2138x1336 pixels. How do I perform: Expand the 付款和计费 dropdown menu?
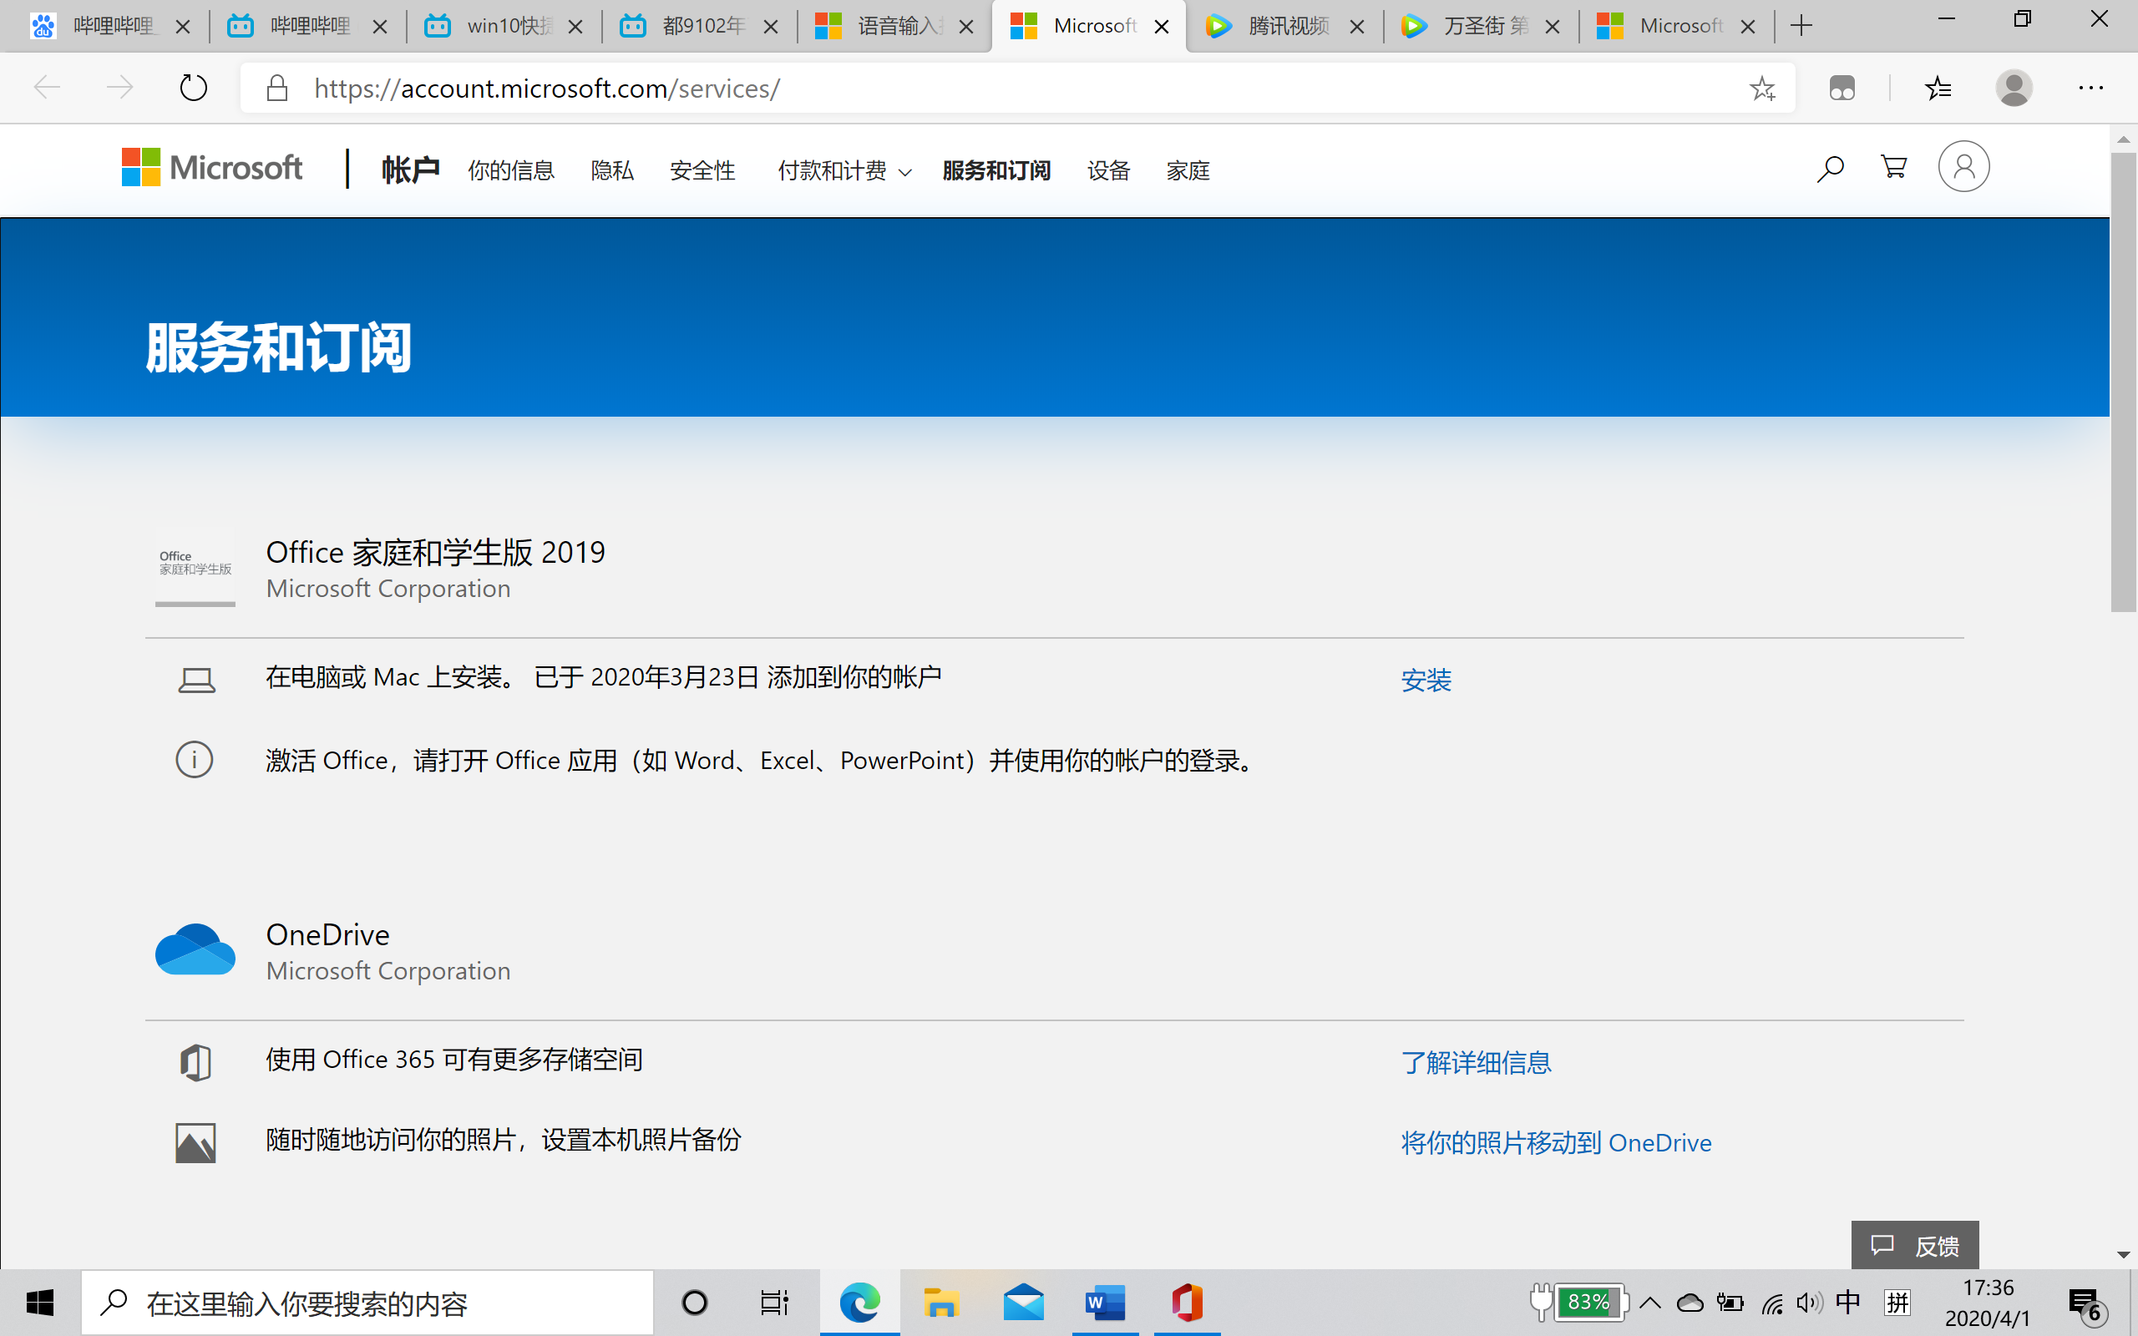click(x=844, y=170)
